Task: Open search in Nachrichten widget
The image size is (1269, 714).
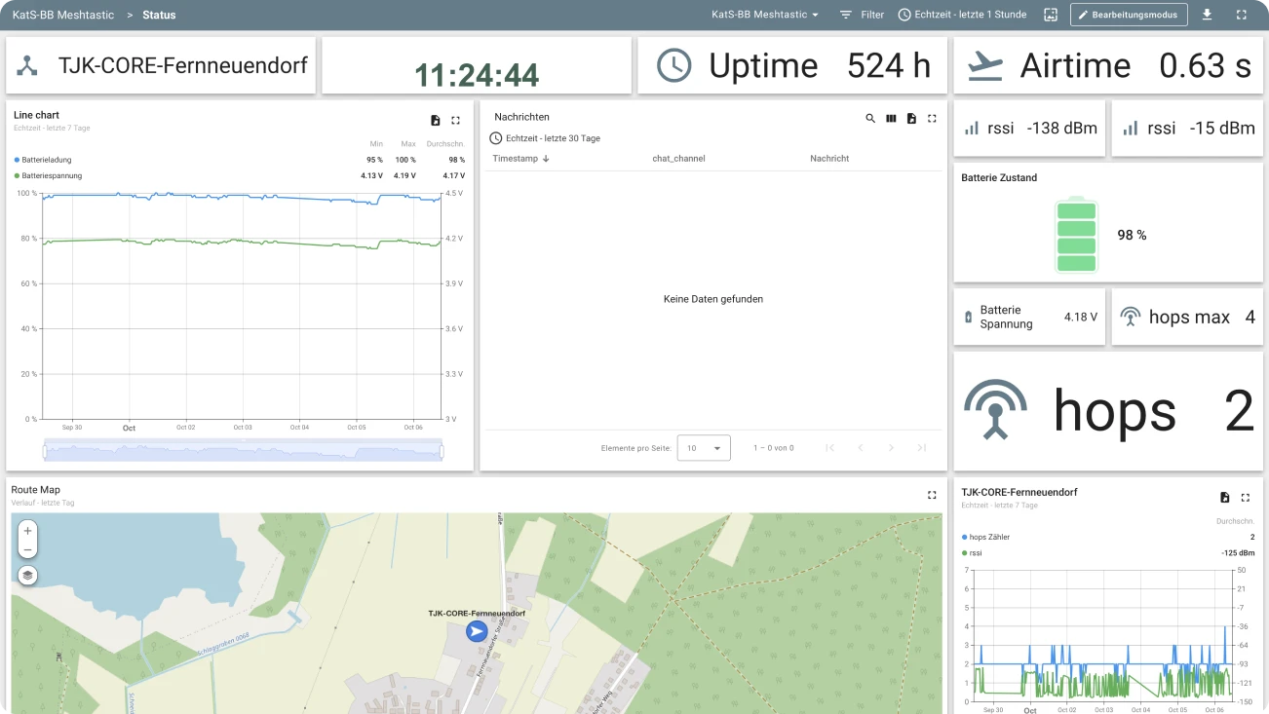Action: coord(870,118)
